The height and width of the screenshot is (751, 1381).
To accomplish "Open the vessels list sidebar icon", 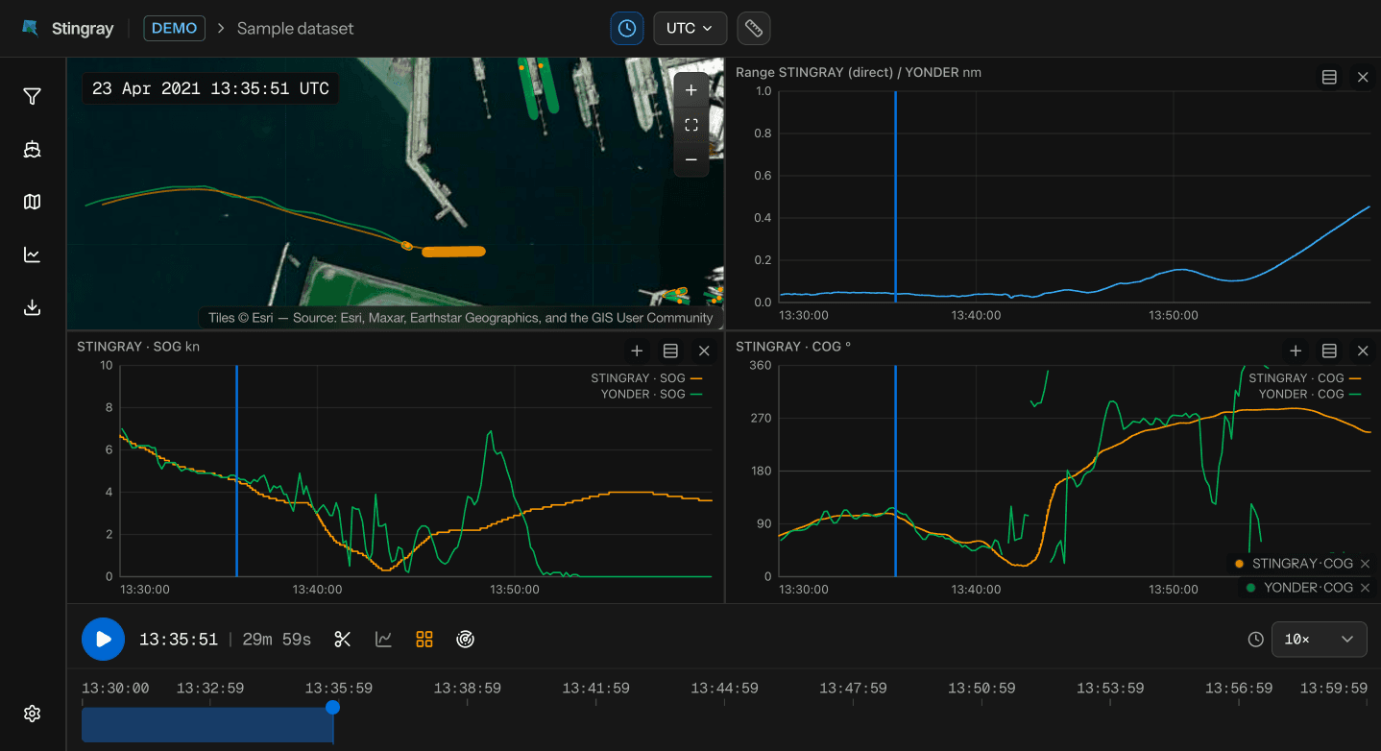I will click(x=33, y=149).
